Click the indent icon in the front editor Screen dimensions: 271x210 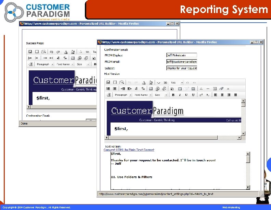(123, 89)
